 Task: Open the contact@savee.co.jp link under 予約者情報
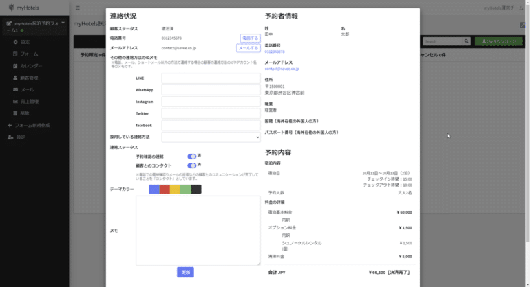(282, 69)
